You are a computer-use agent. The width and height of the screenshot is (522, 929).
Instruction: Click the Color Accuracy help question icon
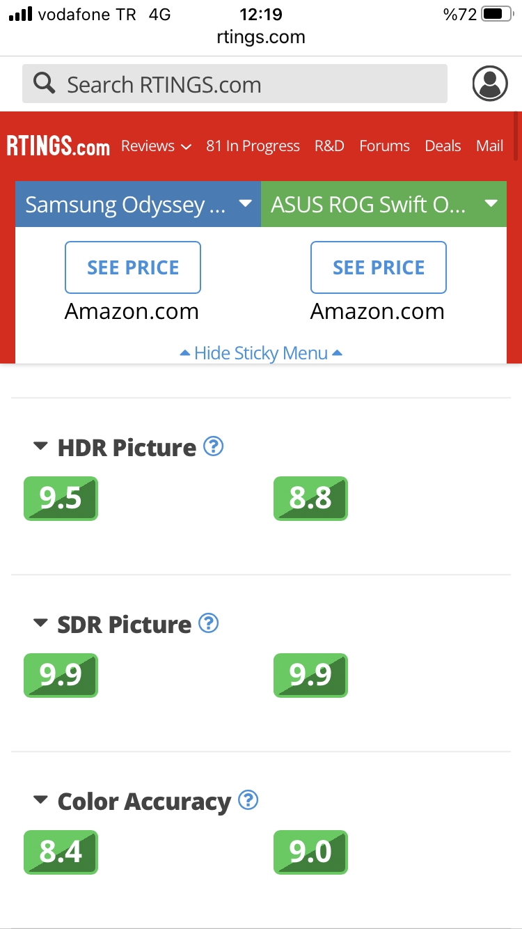click(248, 800)
